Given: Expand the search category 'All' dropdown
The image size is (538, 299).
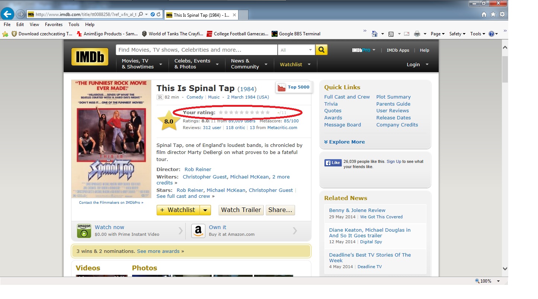Looking at the screenshot, I should (297, 50).
